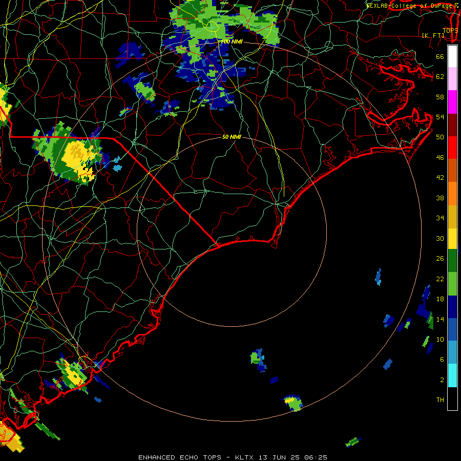
Task: Click the legend value "62"
Action: (440, 77)
